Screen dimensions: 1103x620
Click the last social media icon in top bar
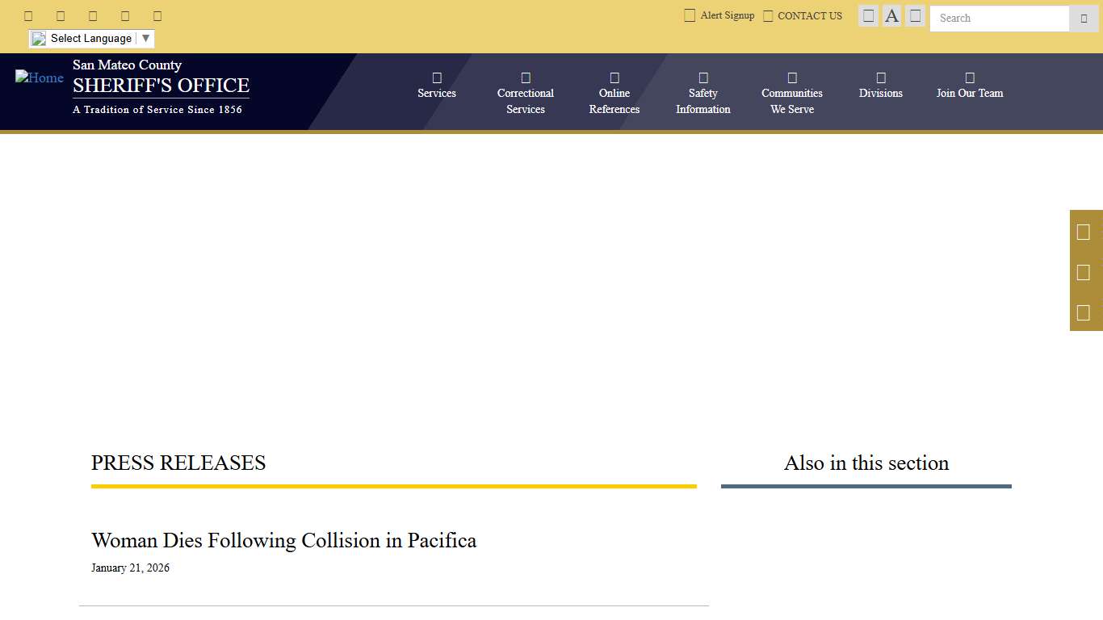(157, 15)
